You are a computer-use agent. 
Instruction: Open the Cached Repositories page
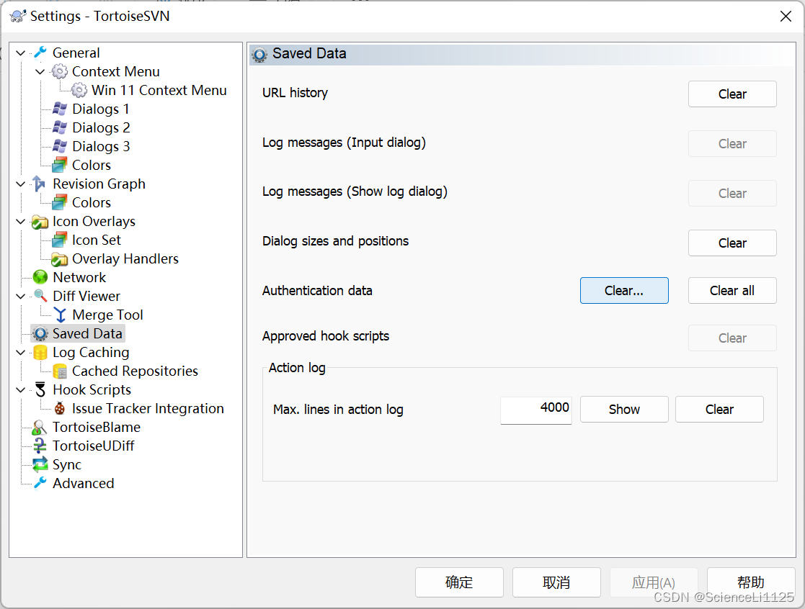coord(135,371)
